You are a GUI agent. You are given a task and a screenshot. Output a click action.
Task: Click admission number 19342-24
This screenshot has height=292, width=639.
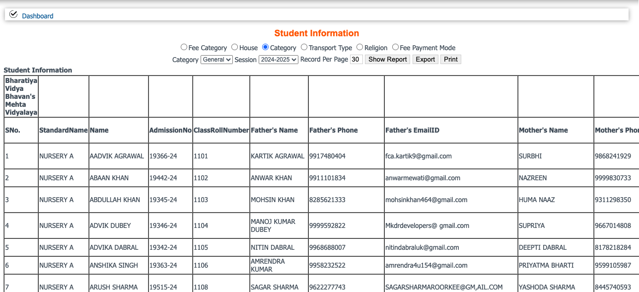(163, 247)
